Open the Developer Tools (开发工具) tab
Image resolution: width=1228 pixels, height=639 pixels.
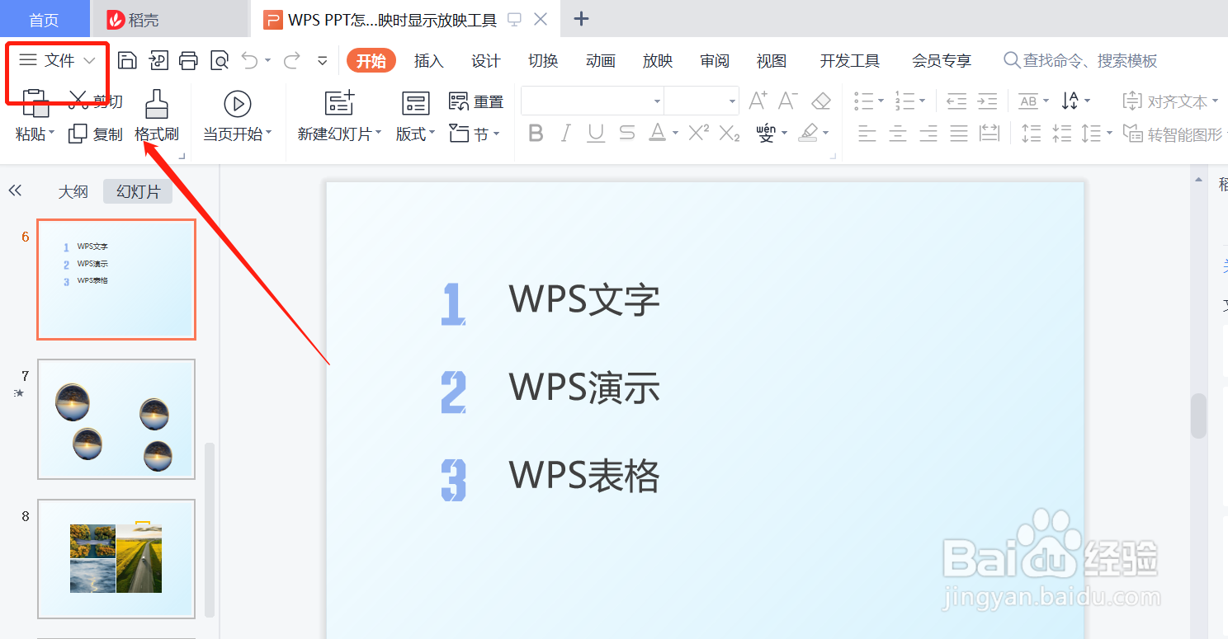click(850, 60)
